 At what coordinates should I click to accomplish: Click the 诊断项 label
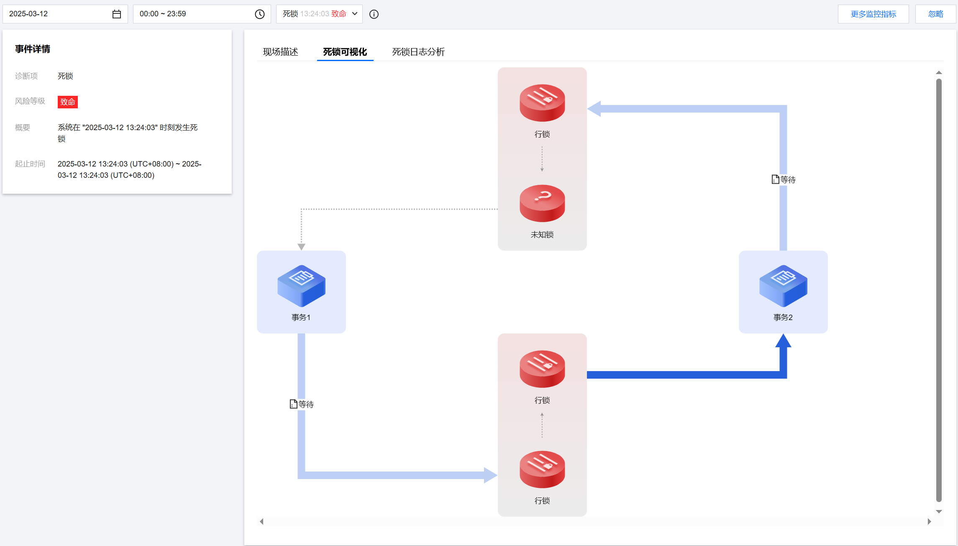pyautogui.click(x=26, y=76)
